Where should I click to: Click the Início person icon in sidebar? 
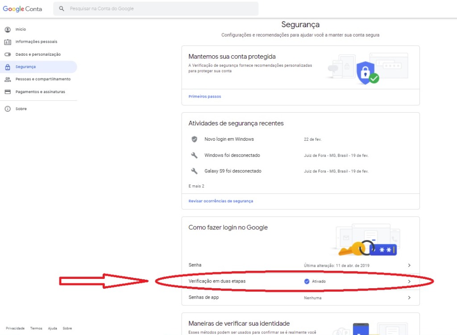(8, 29)
